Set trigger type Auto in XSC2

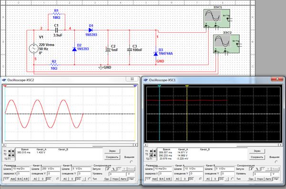[123, 179]
